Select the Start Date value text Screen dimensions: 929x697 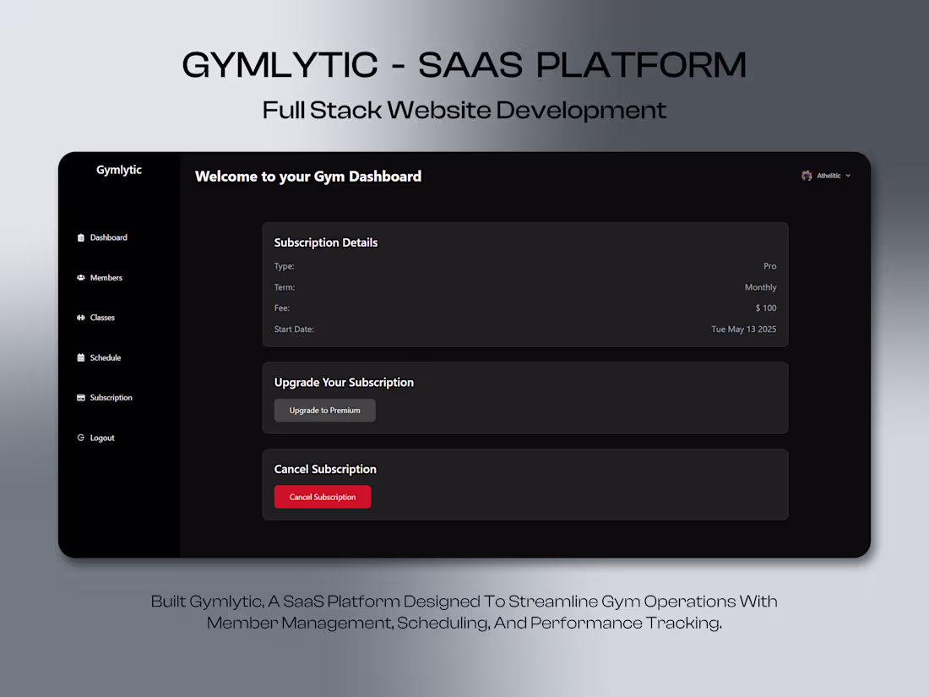point(743,329)
